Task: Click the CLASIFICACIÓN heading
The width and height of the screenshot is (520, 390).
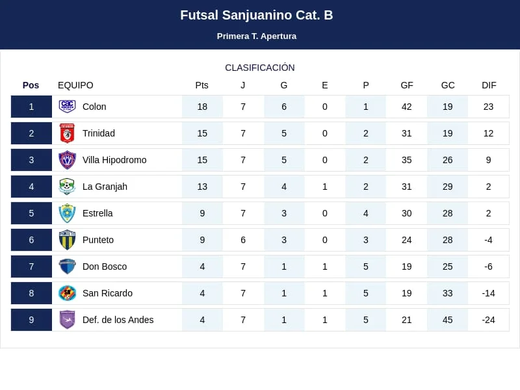Action: click(x=260, y=68)
